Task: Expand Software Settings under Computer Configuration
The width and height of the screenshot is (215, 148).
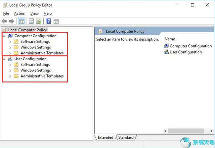Action: [x=10, y=42]
